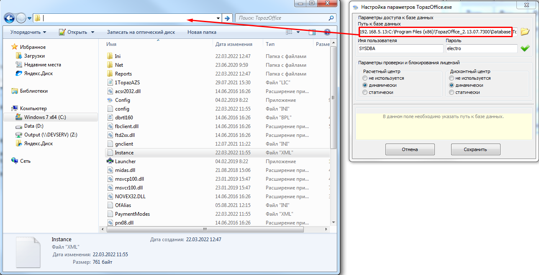Click the Путь к базе данных field
Image resolution: width=539 pixels, height=275 pixels.
438,32
